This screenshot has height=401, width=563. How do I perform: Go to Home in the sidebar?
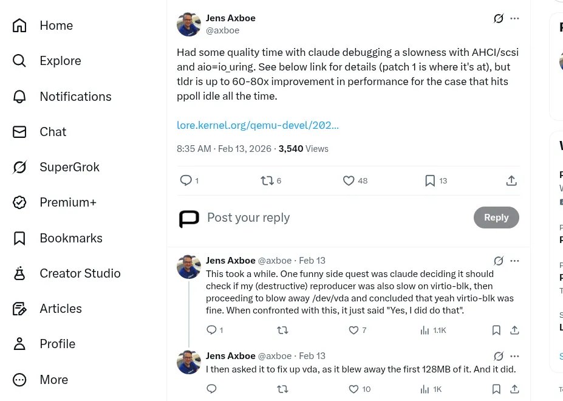click(x=56, y=26)
